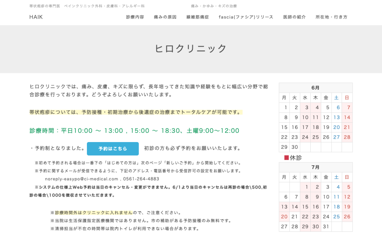
Task: Click July 29 in the 7月 calendar
Action: point(305,227)
